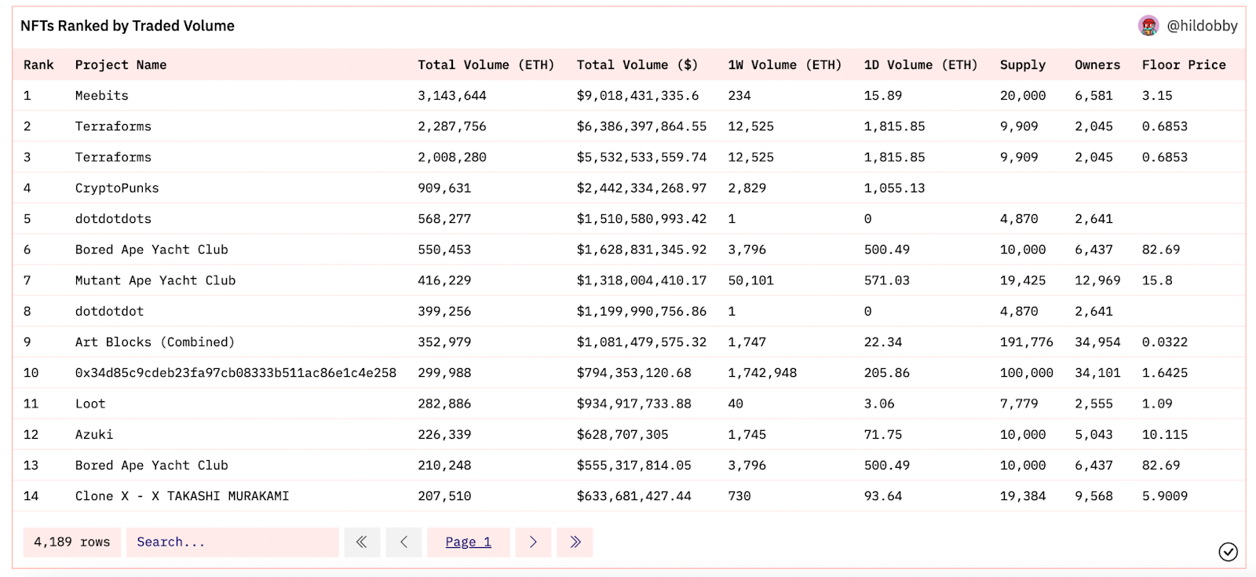Select the Azuki project name
This screenshot has width=1256, height=577.
(x=94, y=434)
